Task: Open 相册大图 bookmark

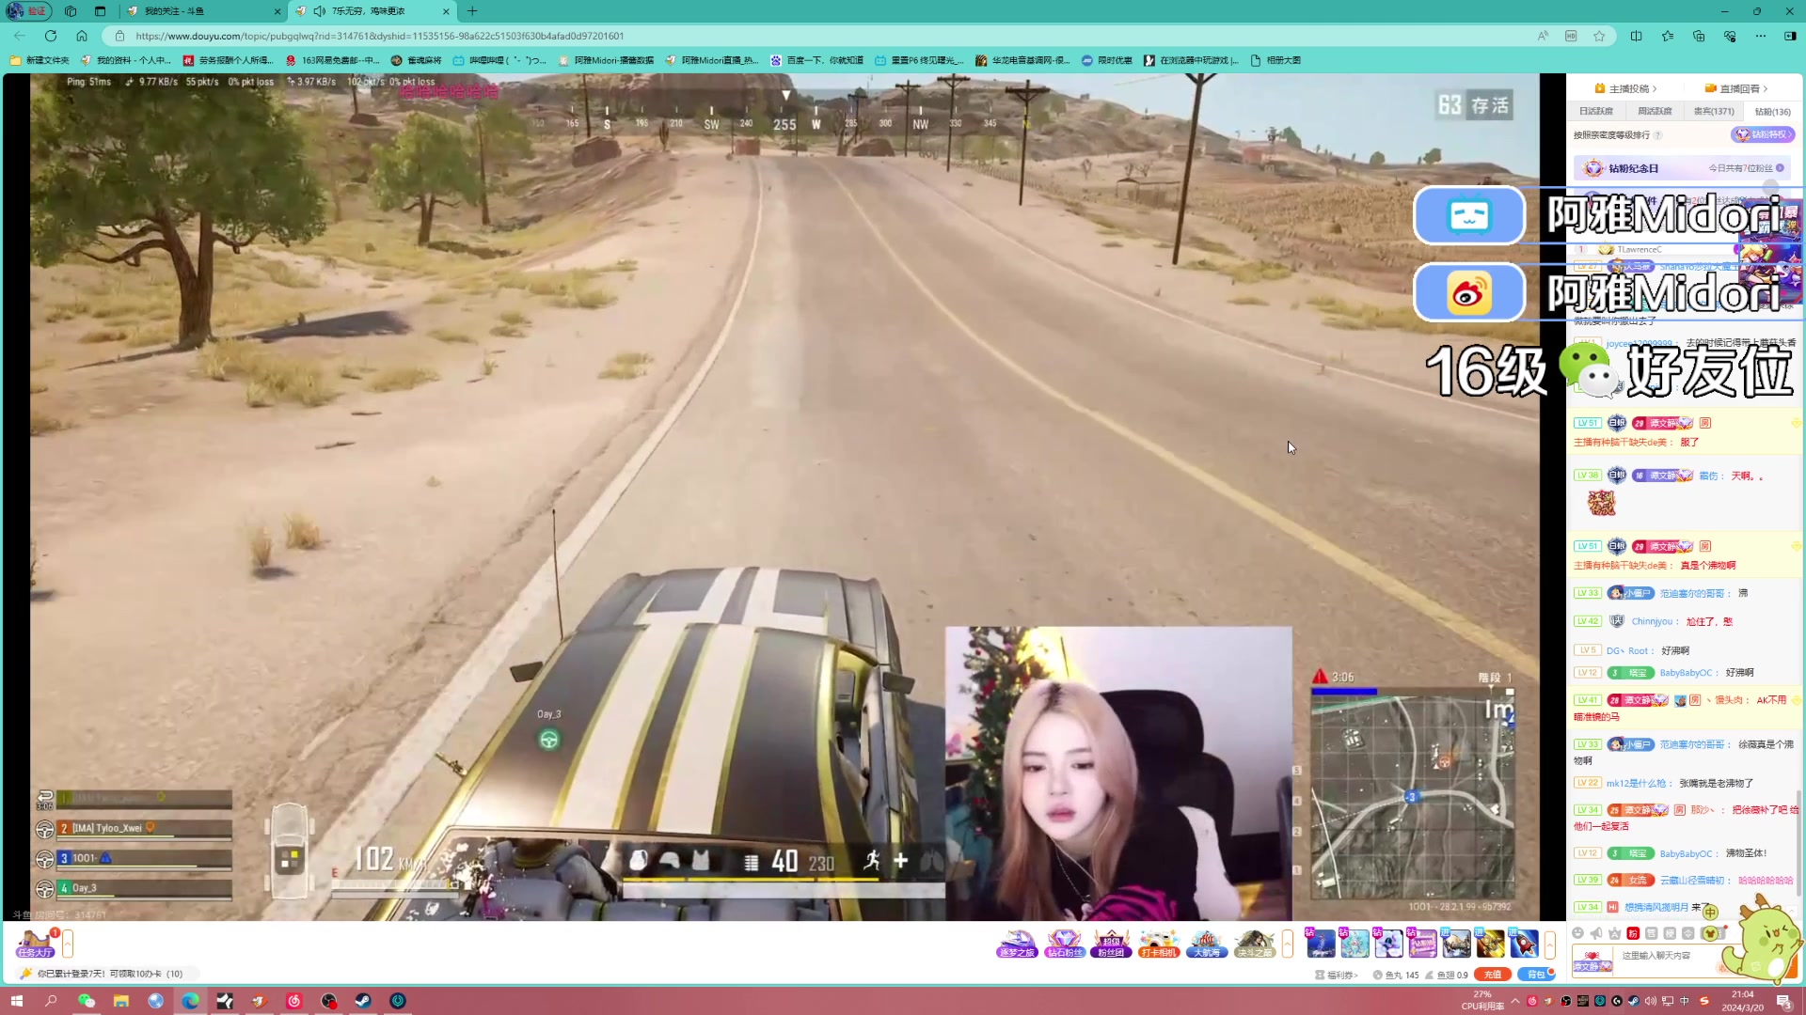Action: pyautogui.click(x=1275, y=60)
